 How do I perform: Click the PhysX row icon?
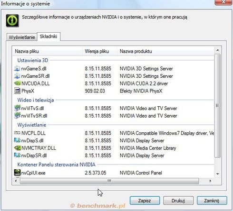tap(17, 91)
